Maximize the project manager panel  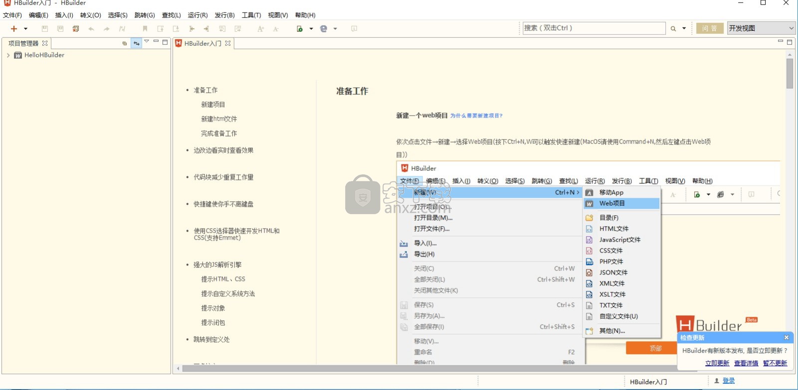(165, 42)
